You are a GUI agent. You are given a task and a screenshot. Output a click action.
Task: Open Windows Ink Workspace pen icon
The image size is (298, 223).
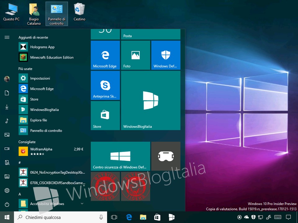coord(268,217)
